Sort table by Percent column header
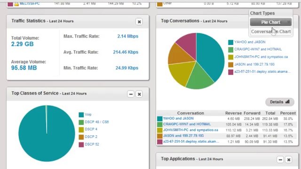The height and width of the screenshot is (169, 301). tap(288, 113)
